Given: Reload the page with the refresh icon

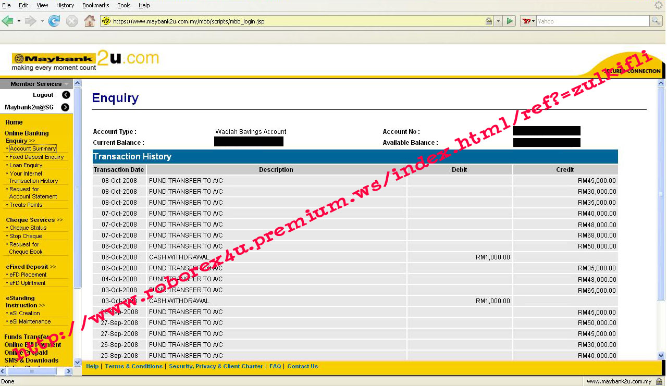Looking at the screenshot, I should [x=54, y=21].
